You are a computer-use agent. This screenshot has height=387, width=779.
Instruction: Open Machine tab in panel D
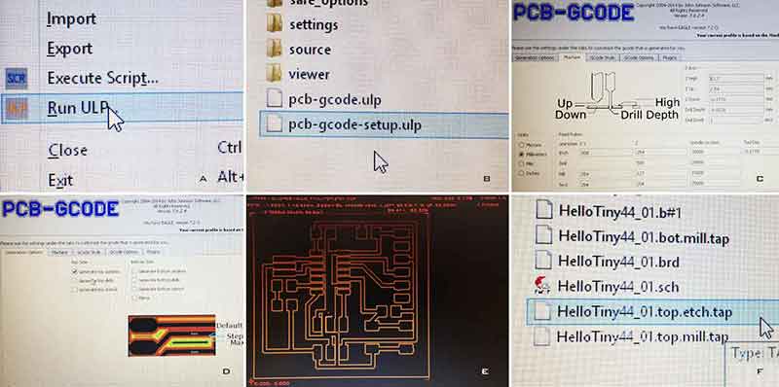59,253
